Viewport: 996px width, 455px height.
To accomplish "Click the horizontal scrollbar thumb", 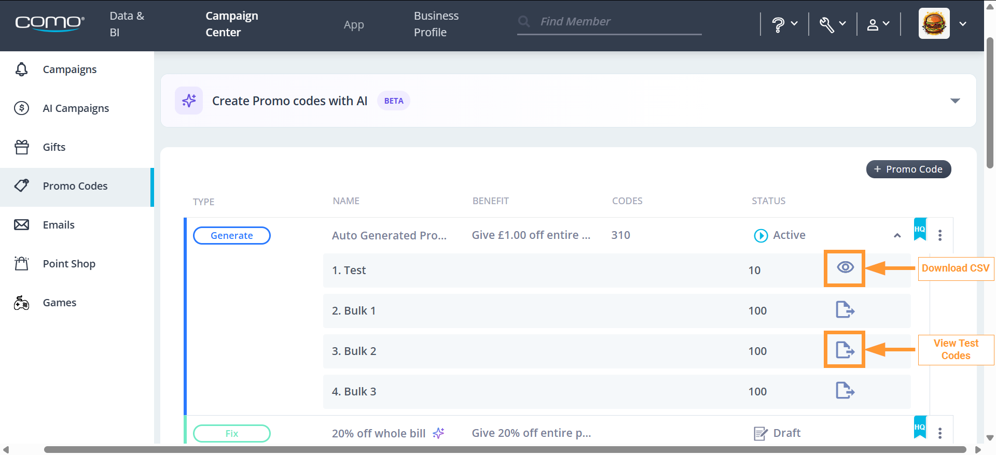I will click(505, 449).
